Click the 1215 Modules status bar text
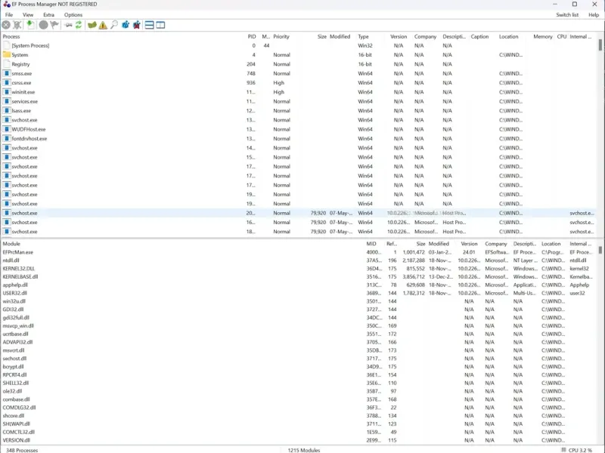This screenshot has width=605, height=453. pyautogui.click(x=304, y=450)
